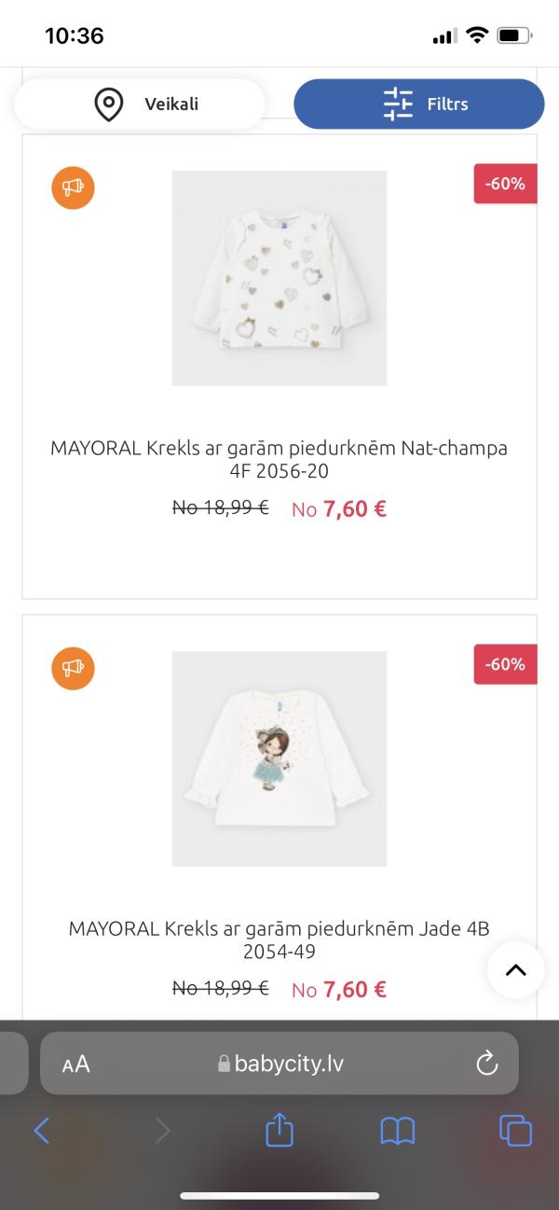Screen dimensions: 559x1210
Task: Open Safari share sheet icon
Action: click(x=279, y=1131)
